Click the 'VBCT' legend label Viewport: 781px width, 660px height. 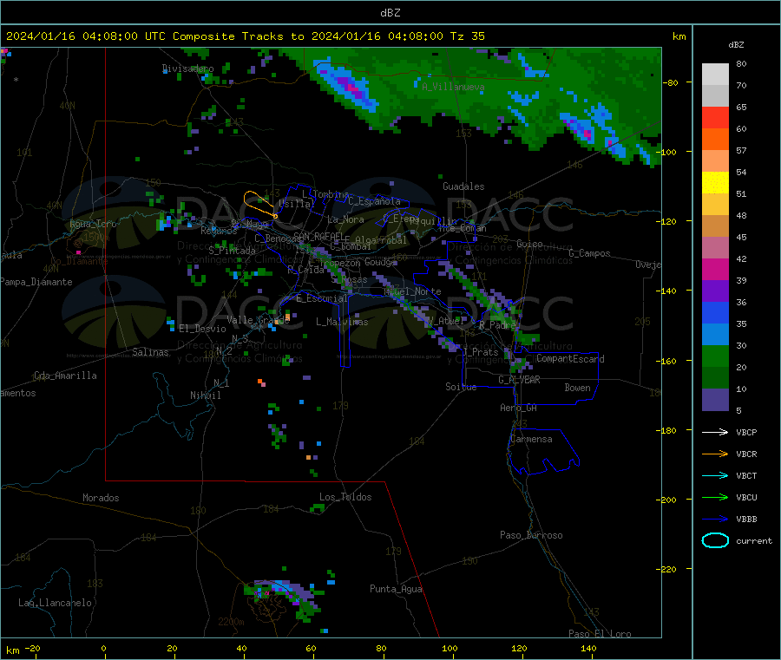tap(746, 475)
